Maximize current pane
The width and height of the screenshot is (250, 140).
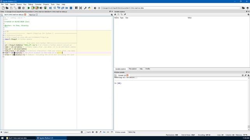coord(77,8)
